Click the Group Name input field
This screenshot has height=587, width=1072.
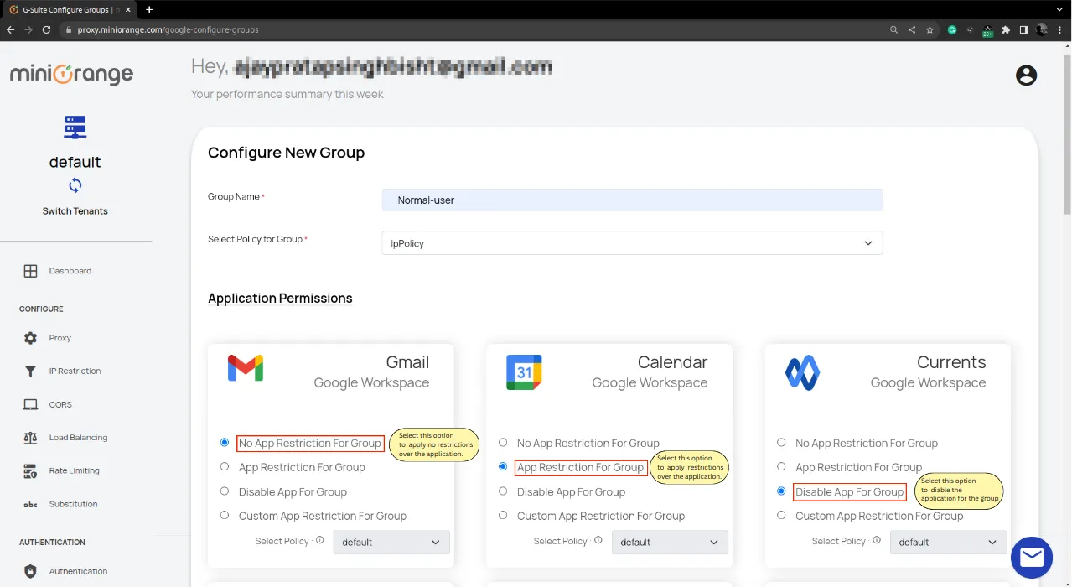pos(632,200)
